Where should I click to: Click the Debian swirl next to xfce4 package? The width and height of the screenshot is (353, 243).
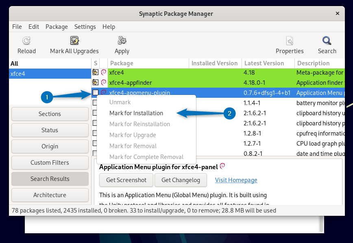point(104,72)
